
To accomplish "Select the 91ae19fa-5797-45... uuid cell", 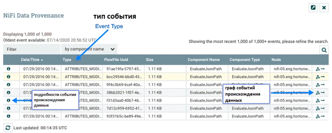I will click(124, 69).
